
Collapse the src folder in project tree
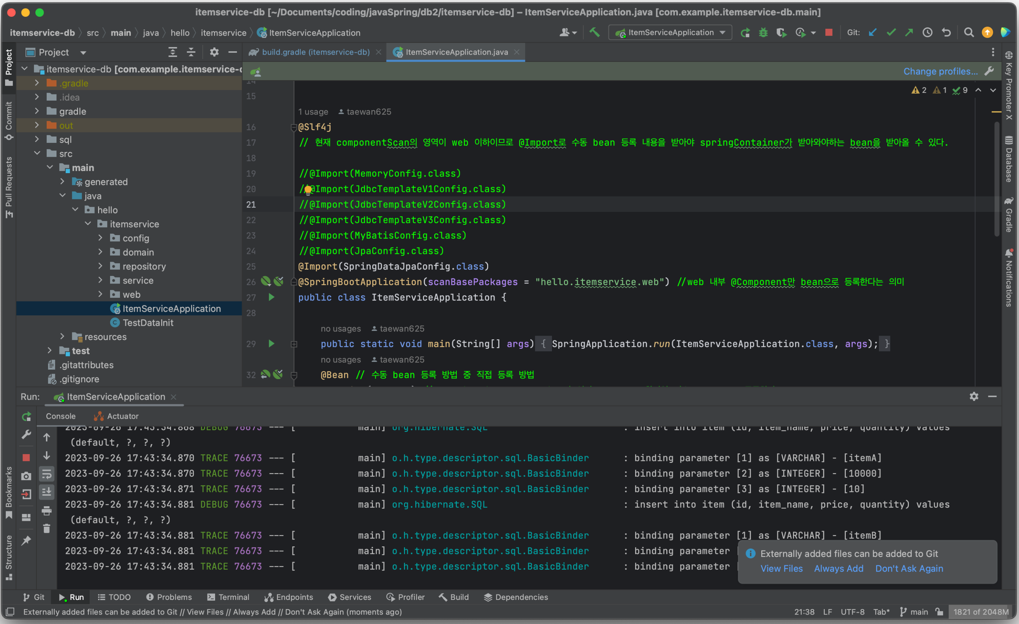point(37,154)
